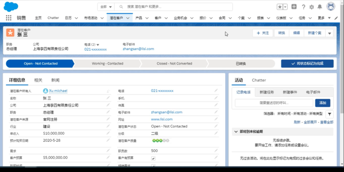Click the favorites star icon

(x=280, y=7)
